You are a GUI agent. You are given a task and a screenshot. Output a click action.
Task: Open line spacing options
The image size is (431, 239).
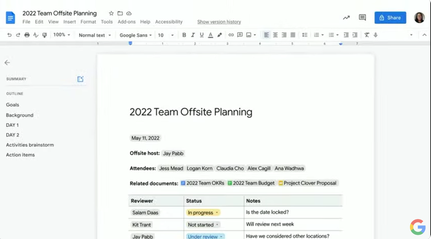point(305,35)
